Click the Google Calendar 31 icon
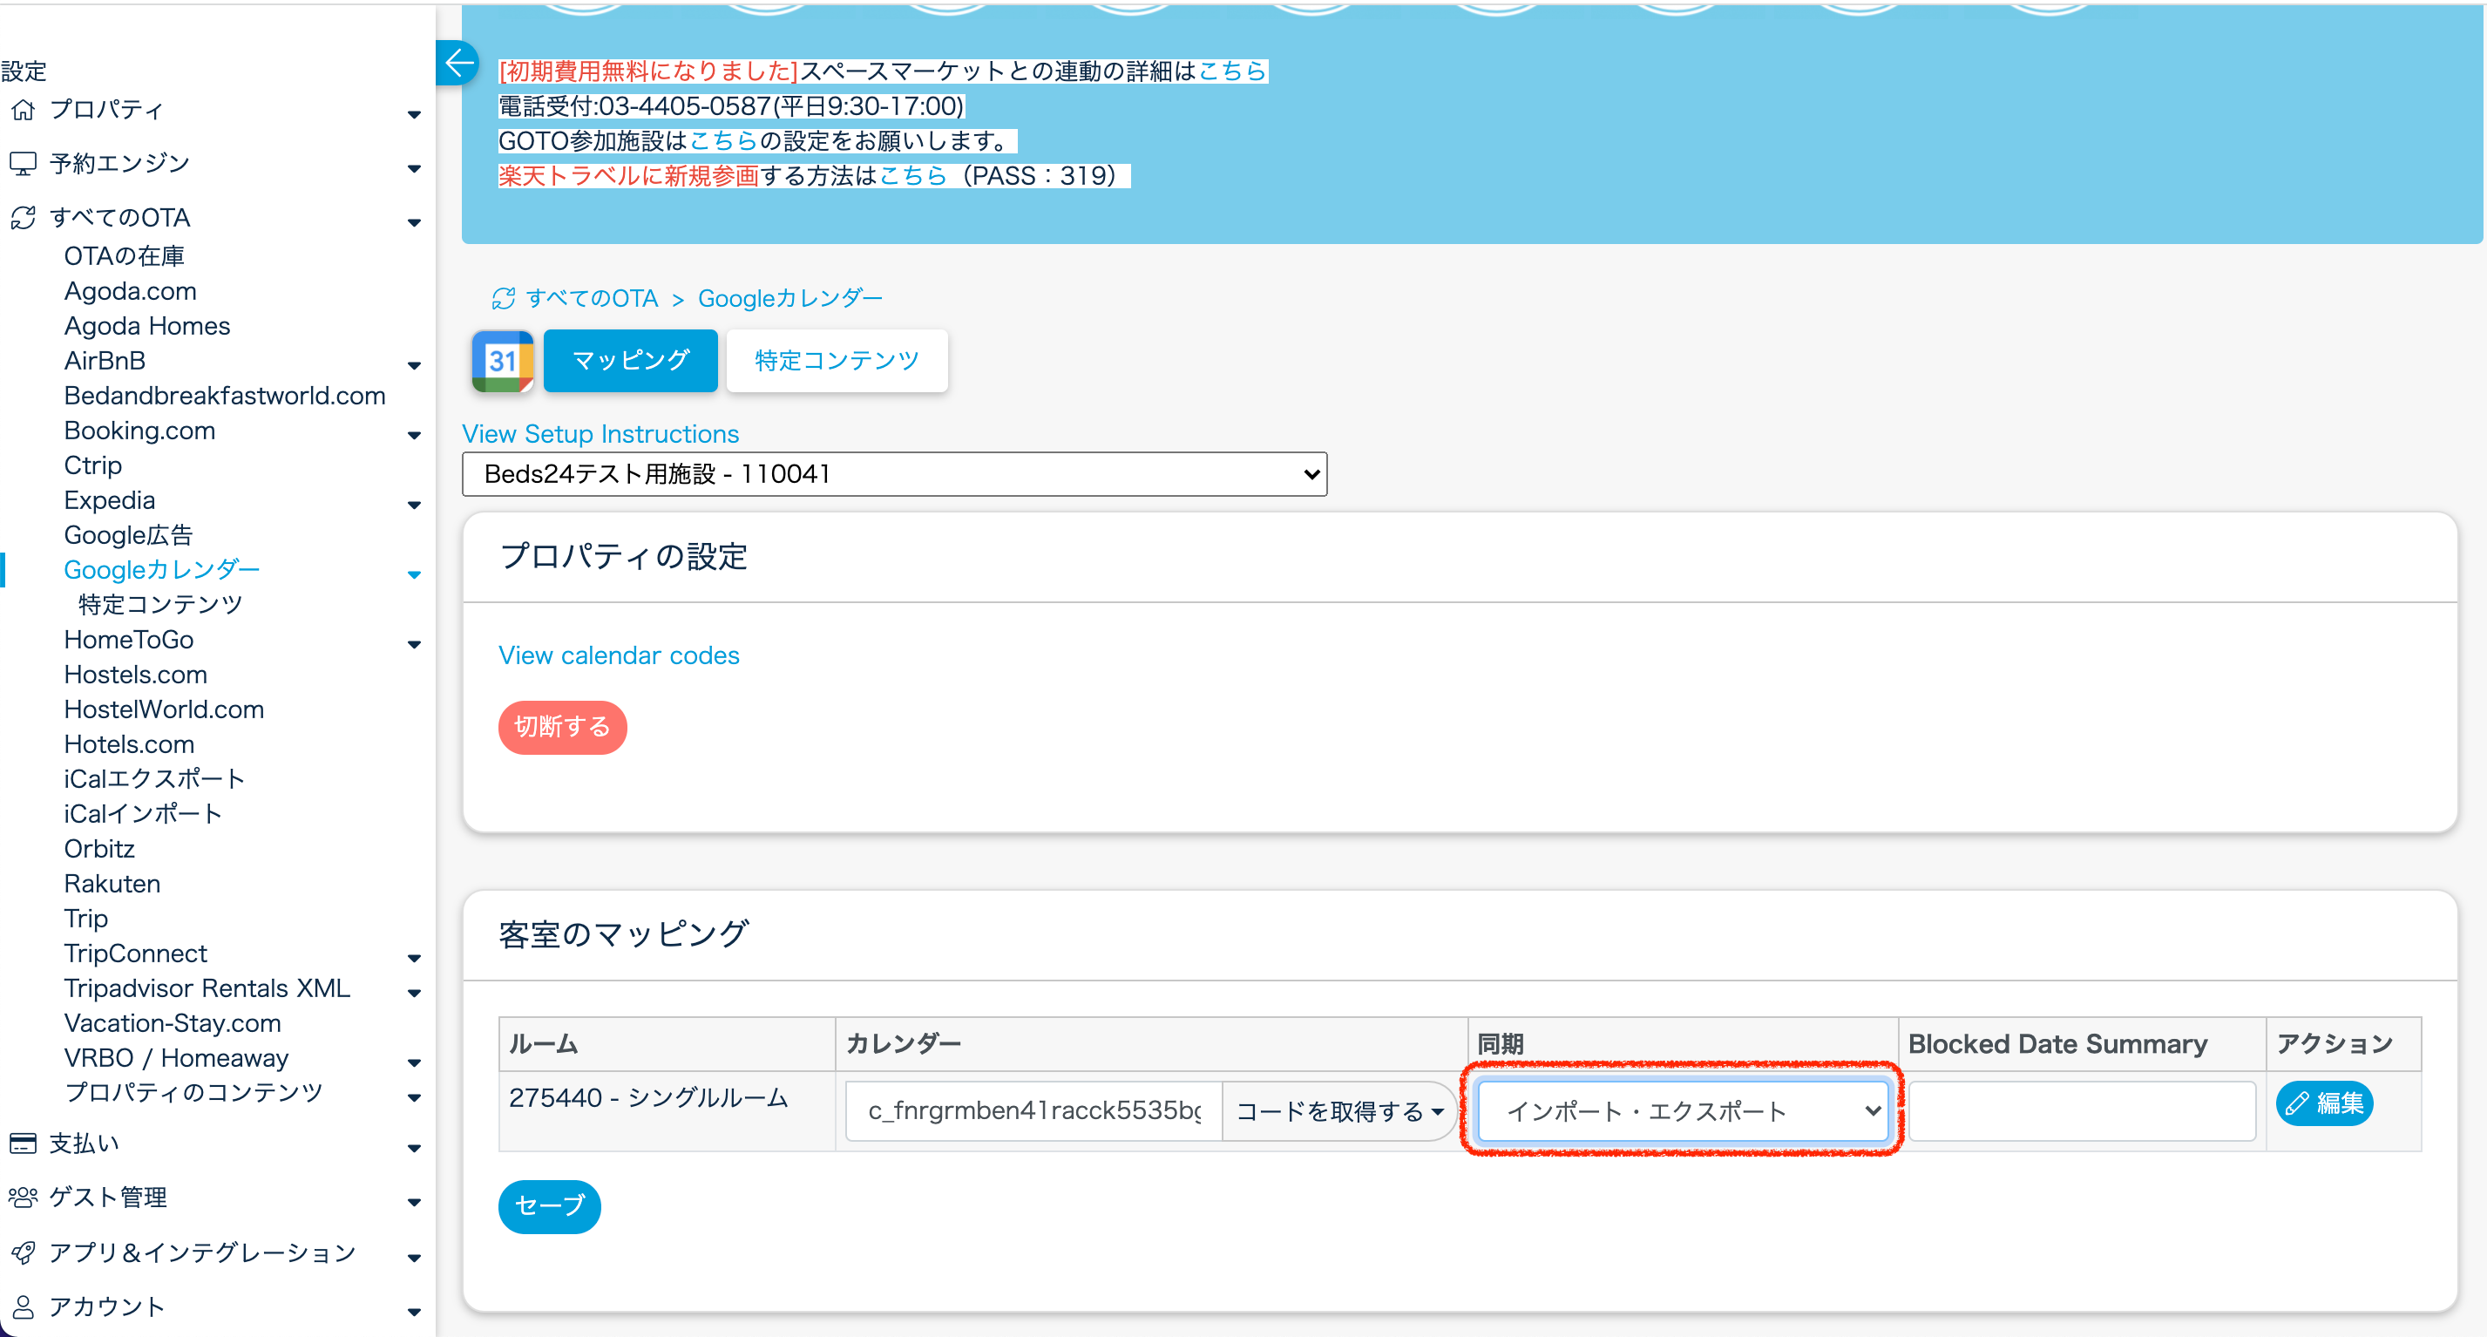The height and width of the screenshot is (1337, 2487). click(x=502, y=361)
